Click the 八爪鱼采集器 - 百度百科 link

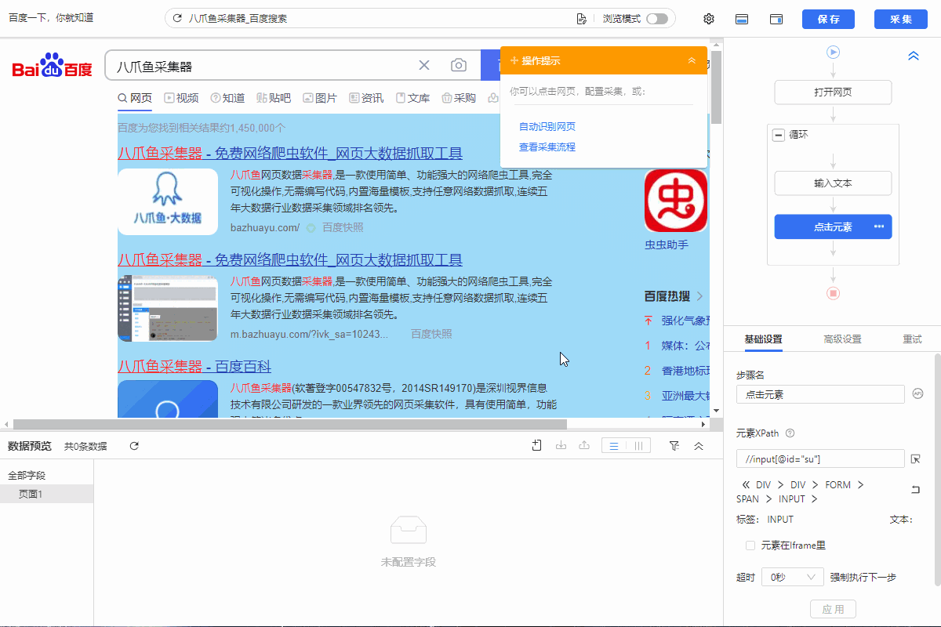point(194,367)
